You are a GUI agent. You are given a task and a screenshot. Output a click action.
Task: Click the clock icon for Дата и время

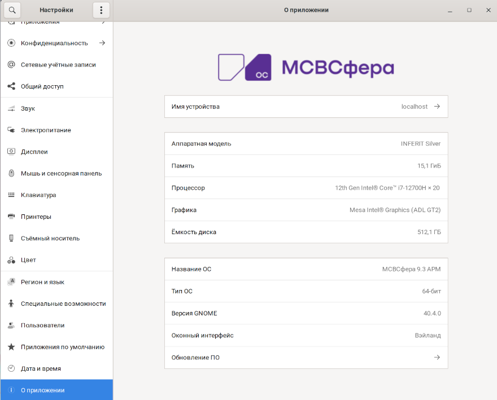pyautogui.click(x=11, y=368)
